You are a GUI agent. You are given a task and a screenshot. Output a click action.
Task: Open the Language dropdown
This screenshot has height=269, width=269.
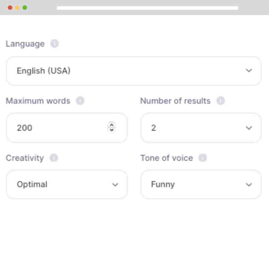pyautogui.click(x=134, y=71)
